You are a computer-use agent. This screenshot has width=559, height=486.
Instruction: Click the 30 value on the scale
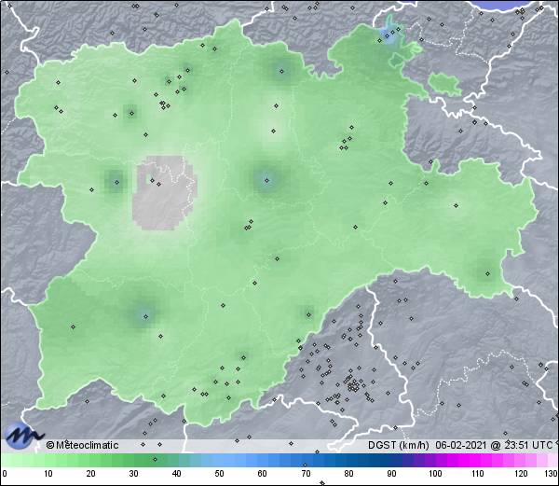pos(133,474)
